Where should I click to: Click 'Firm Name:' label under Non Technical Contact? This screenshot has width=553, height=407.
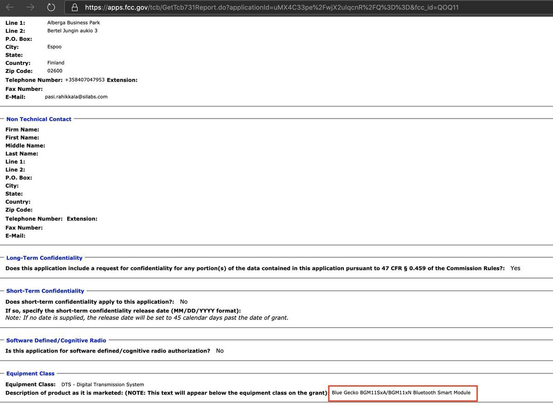pyautogui.click(x=22, y=130)
